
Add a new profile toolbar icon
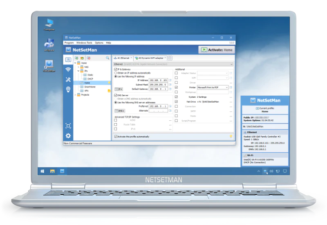(x=76, y=58)
